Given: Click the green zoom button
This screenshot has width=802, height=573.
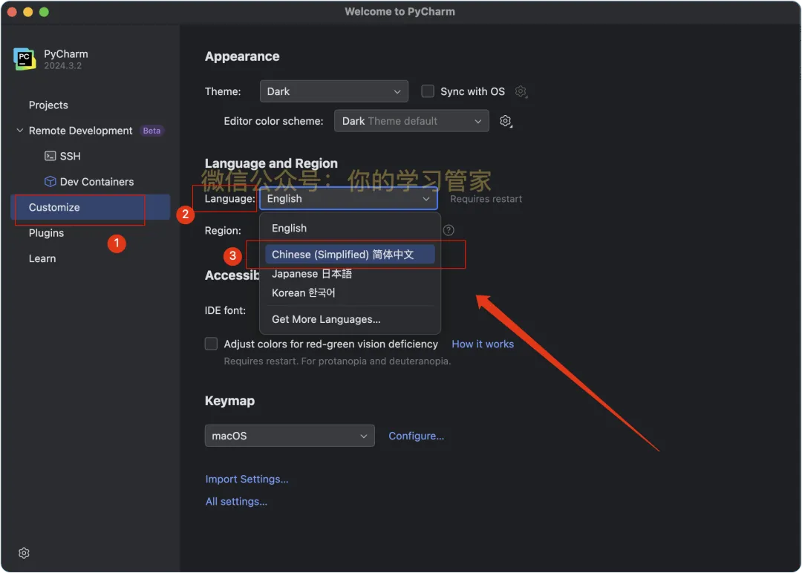Looking at the screenshot, I should 44,12.
